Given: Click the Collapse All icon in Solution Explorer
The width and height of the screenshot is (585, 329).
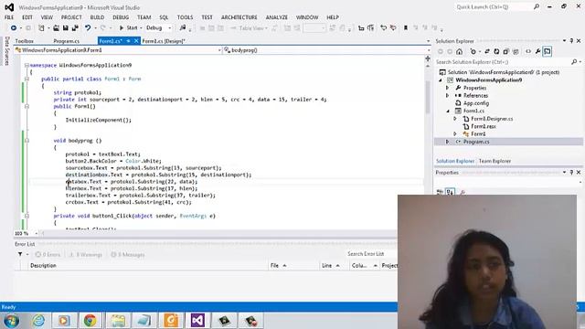Looking at the screenshot, I should (505, 51).
